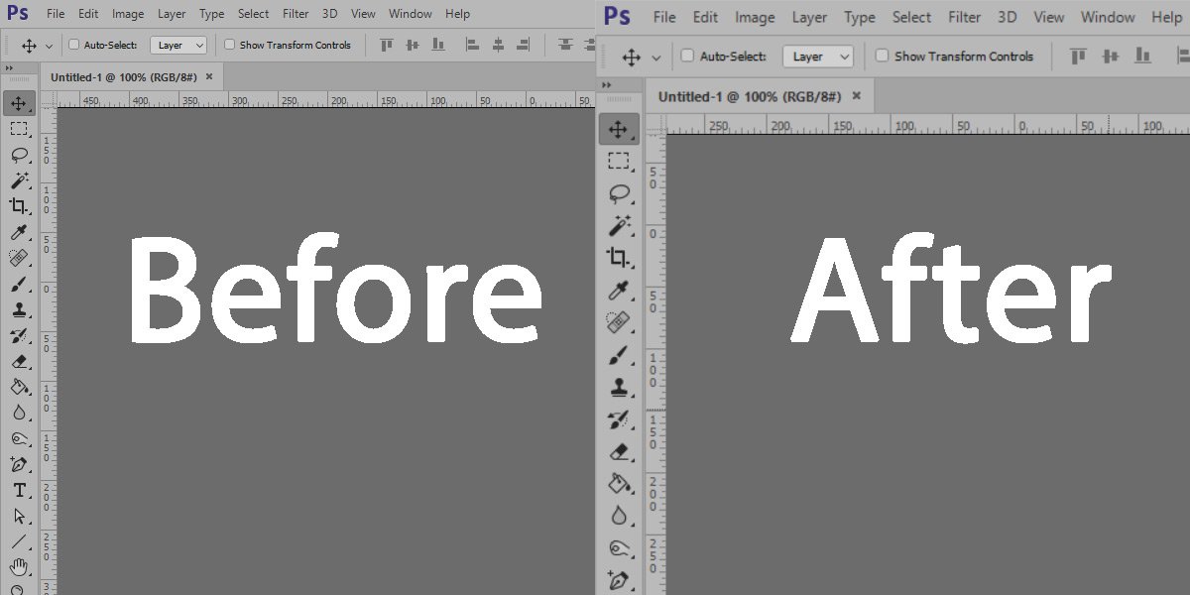Choose Healing Brush tool in Before window
The height and width of the screenshot is (595, 1190).
tap(19, 259)
